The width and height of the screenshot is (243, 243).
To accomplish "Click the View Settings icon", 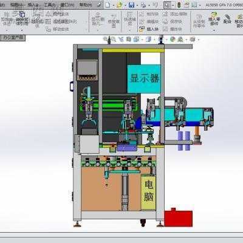I will coord(193,39).
